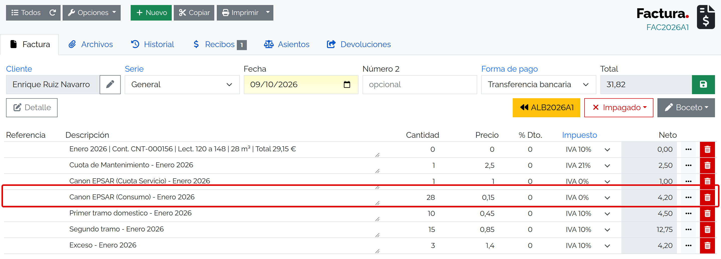Open more options for Exceso line

688,245
